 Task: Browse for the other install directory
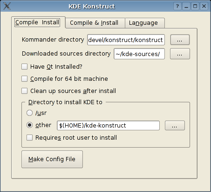click(x=175, y=125)
